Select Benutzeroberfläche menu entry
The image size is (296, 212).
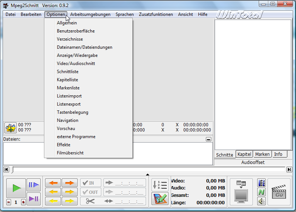click(88, 31)
